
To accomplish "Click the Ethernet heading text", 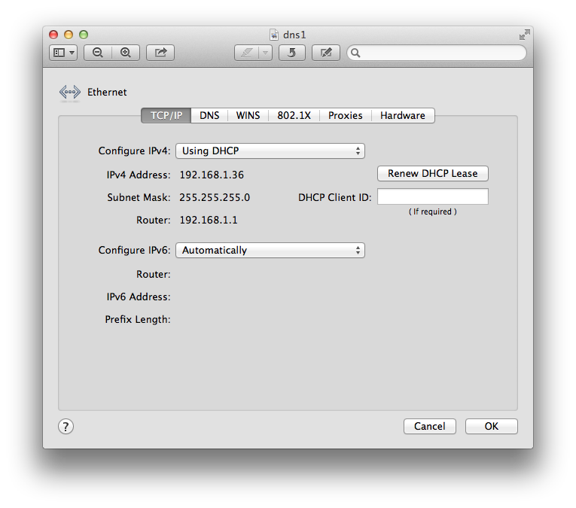I will (x=107, y=92).
